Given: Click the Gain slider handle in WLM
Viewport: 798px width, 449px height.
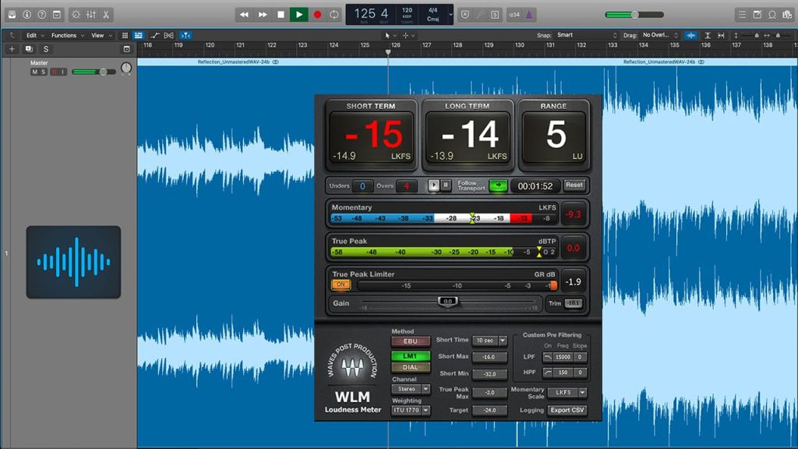Looking at the screenshot, I should [x=449, y=301].
